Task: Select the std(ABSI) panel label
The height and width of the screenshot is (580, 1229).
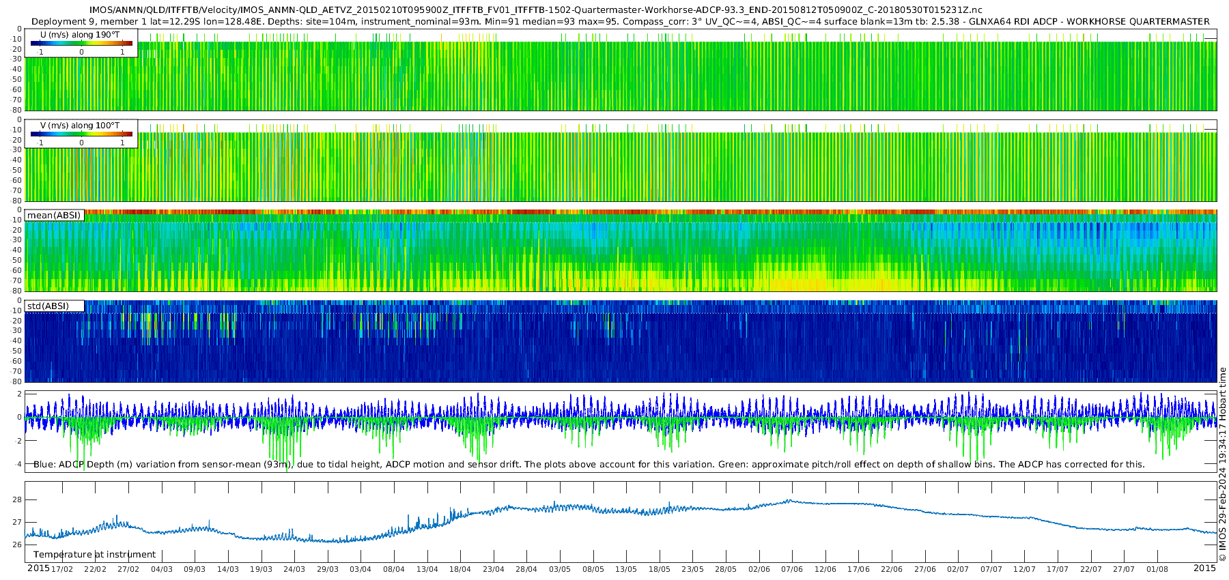Action: tap(48, 306)
